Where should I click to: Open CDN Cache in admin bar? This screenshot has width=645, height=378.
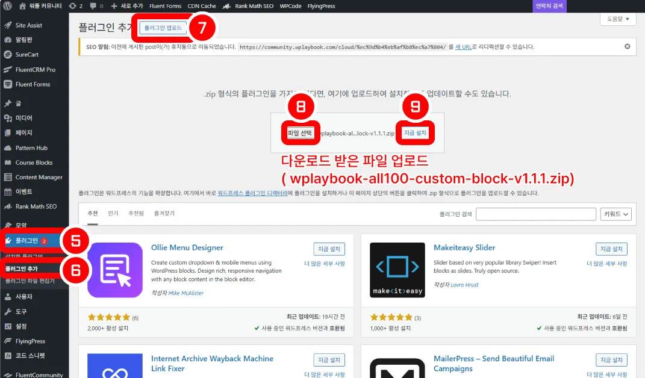tap(202, 6)
